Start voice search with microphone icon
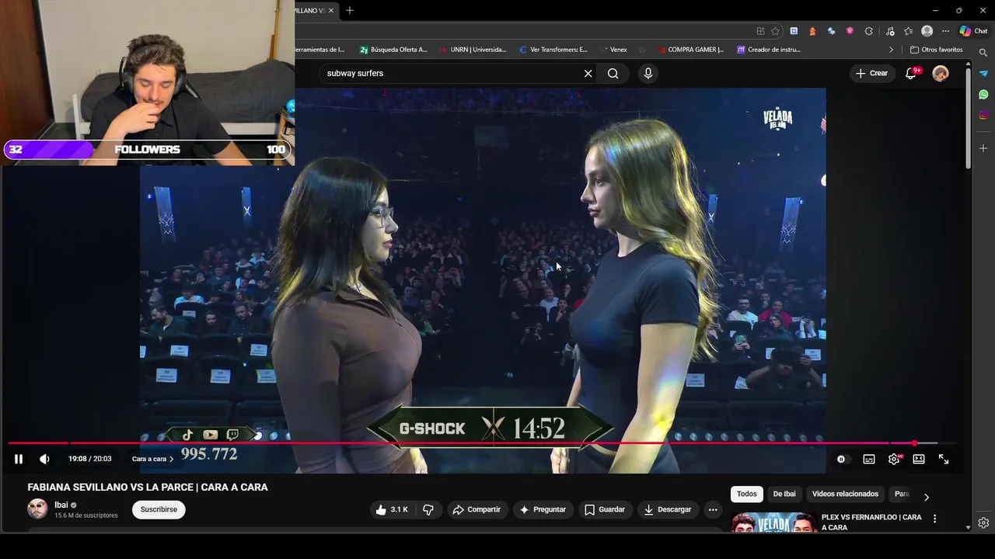 point(648,73)
